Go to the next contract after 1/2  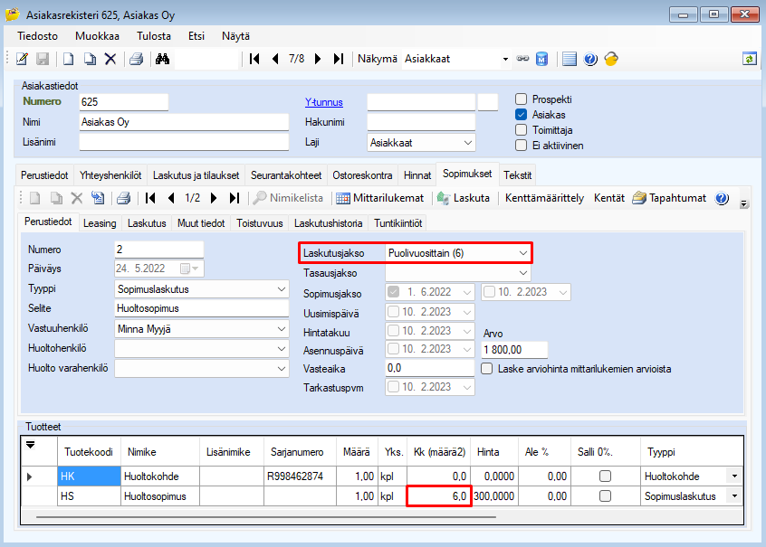(x=214, y=198)
